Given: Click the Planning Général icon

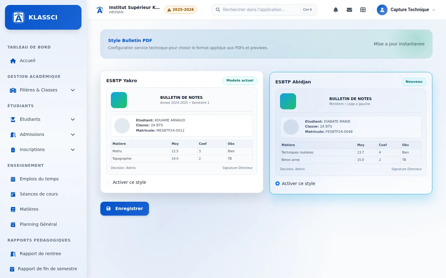Looking at the screenshot, I should coord(13,225).
